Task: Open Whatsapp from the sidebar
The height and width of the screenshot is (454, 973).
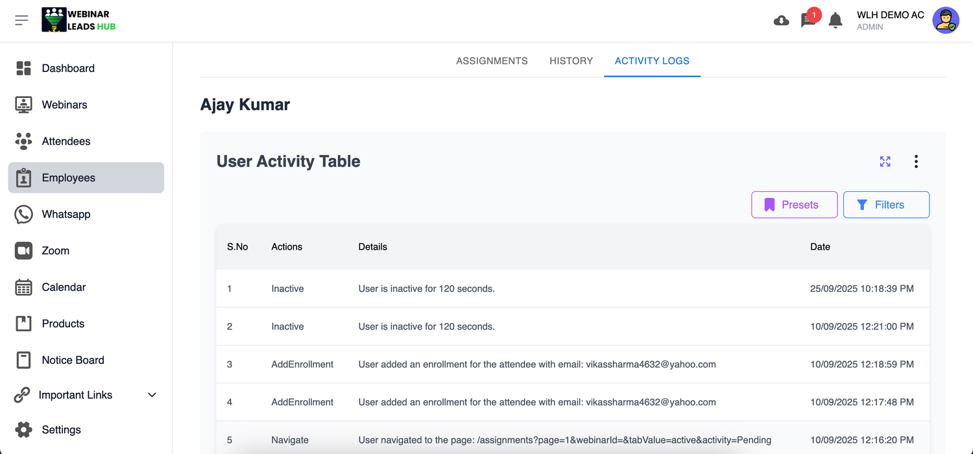Action: coord(66,214)
